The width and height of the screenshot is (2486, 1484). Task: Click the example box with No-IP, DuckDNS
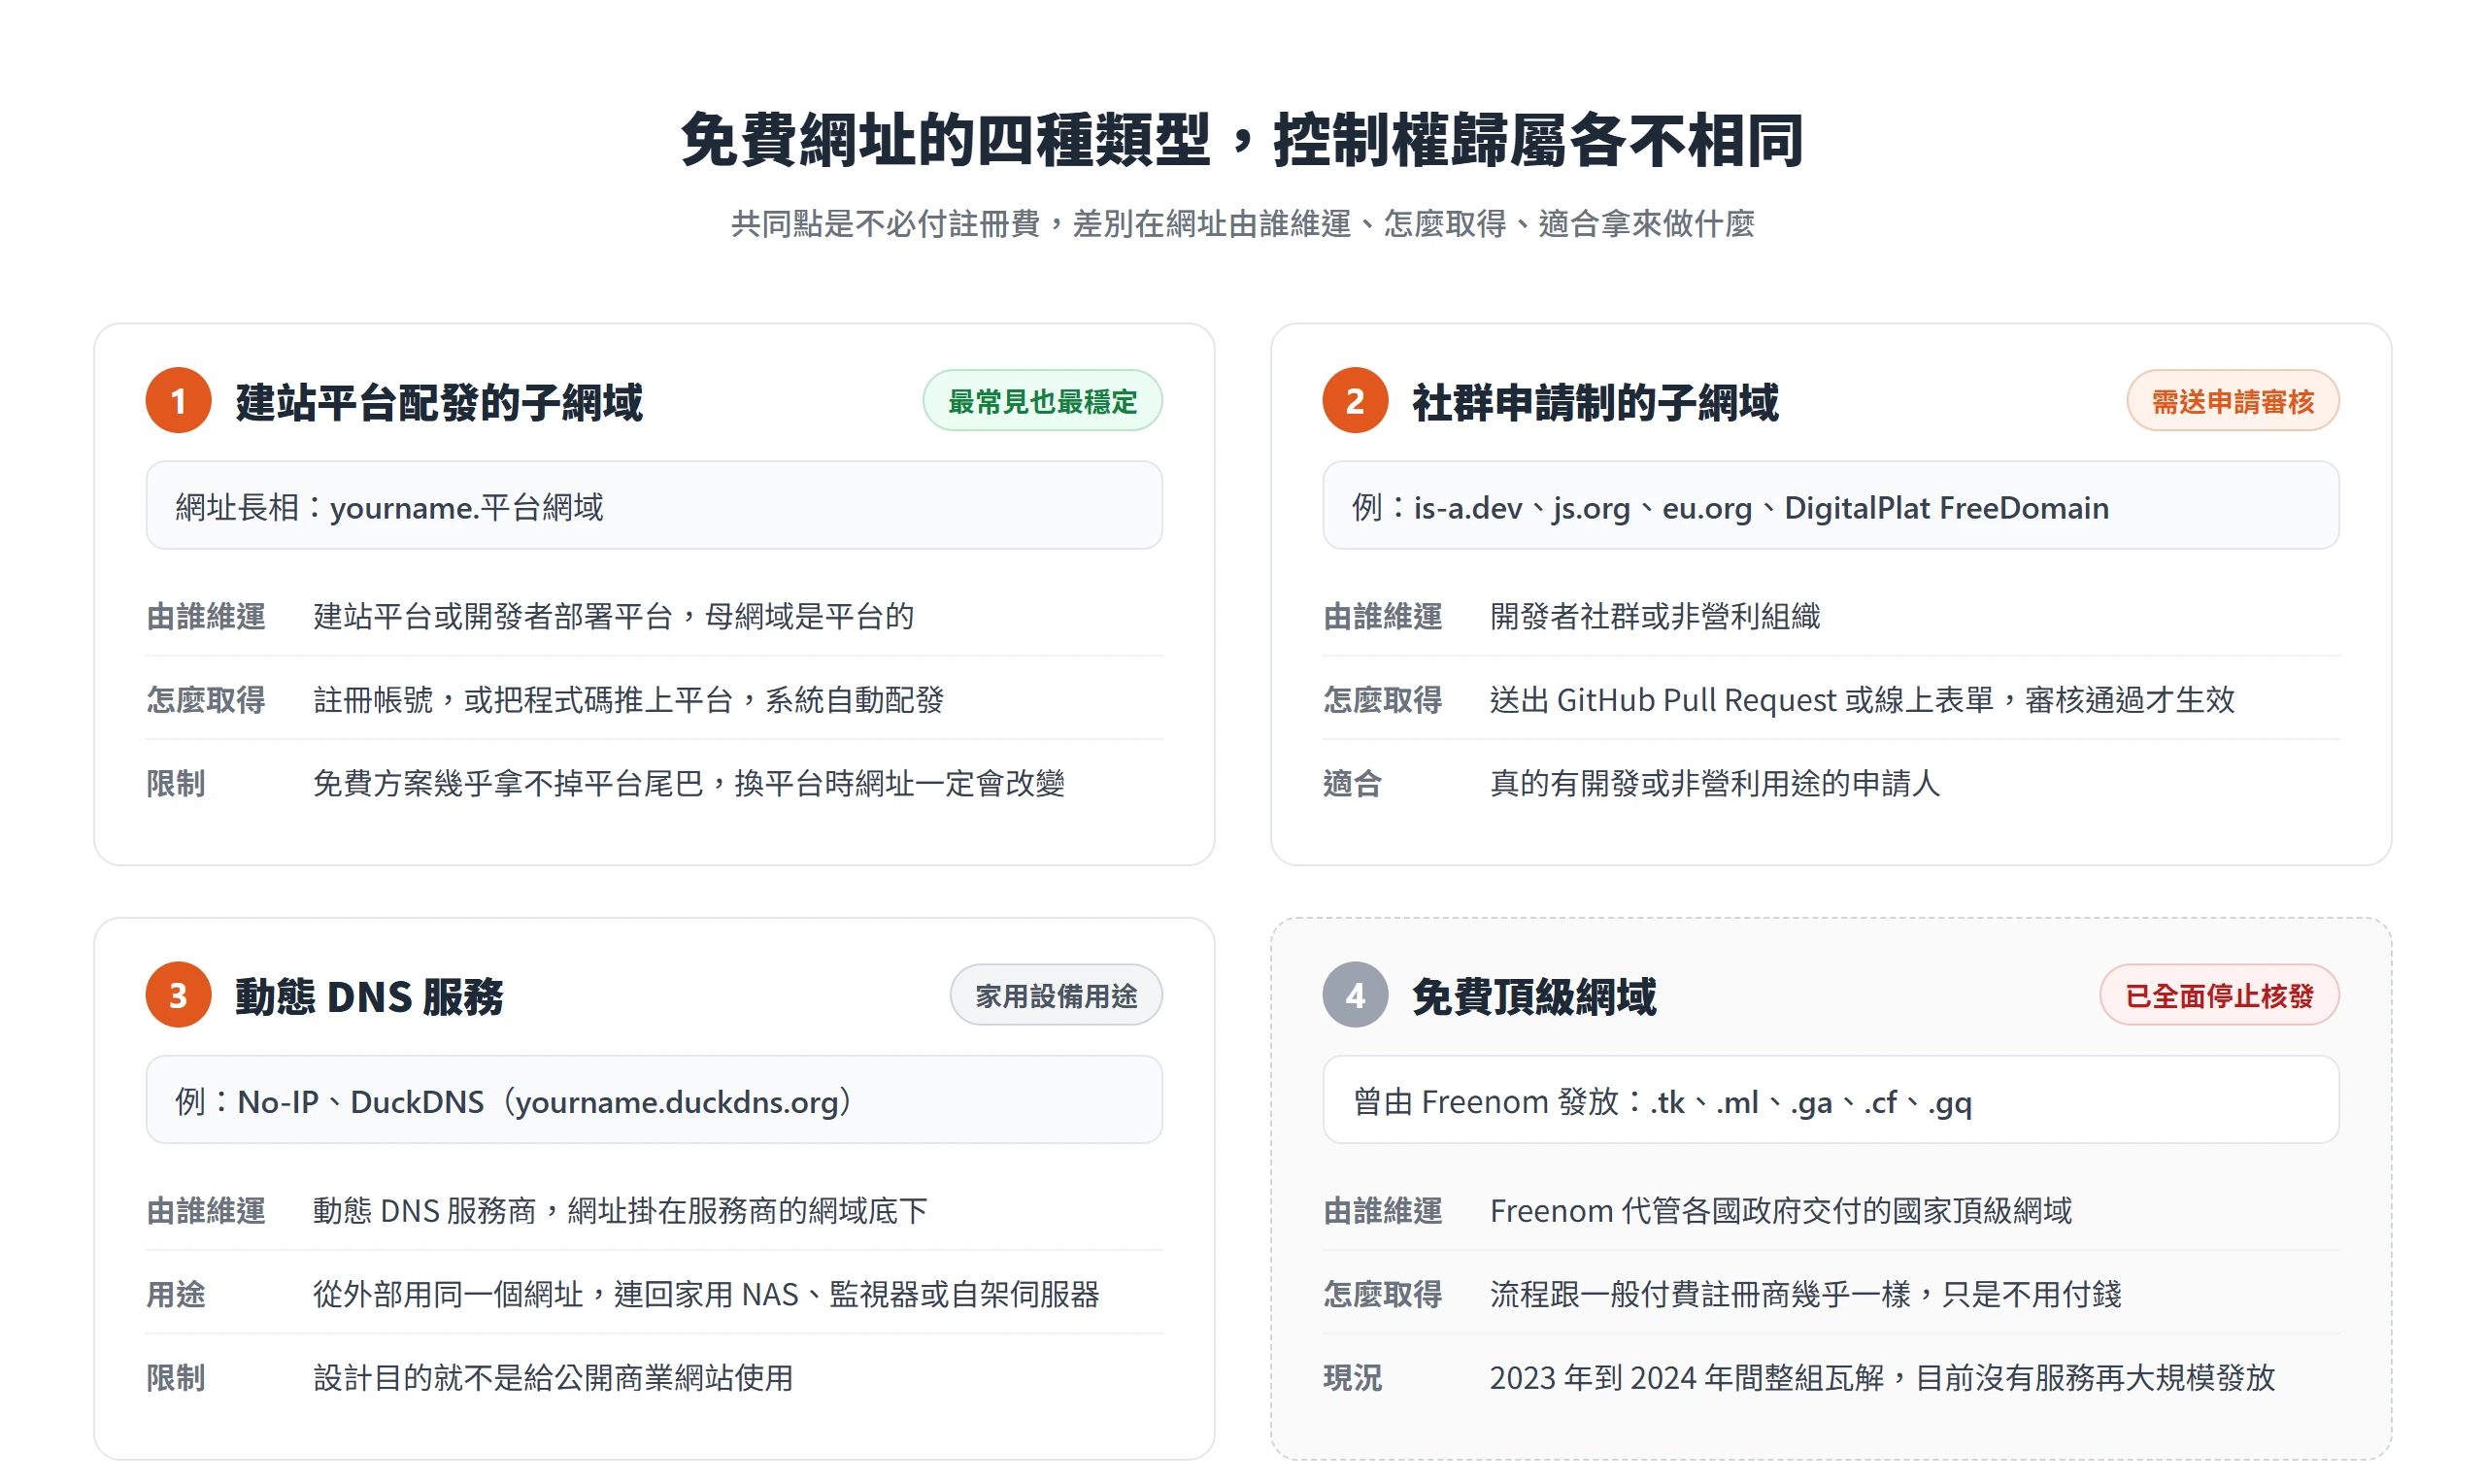point(654,1100)
